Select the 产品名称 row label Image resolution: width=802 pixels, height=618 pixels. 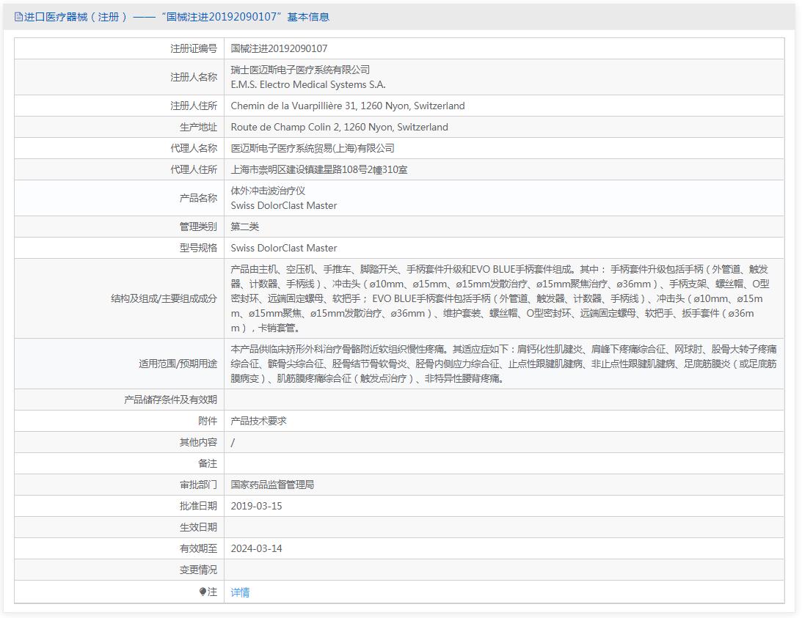click(198, 198)
